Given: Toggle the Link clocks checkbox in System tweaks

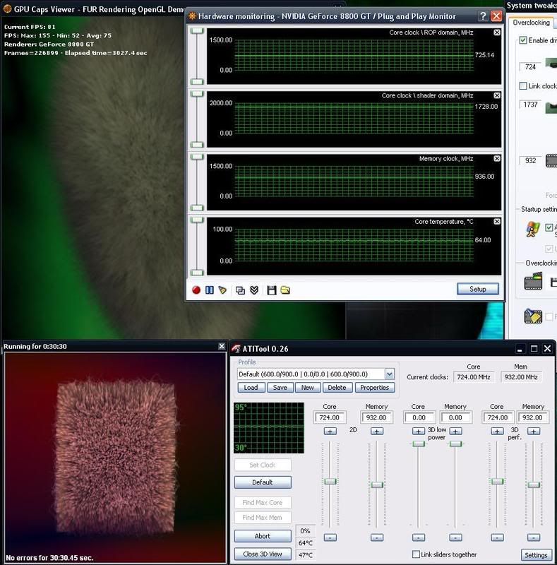Looking at the screenshot, I should 523,86.
